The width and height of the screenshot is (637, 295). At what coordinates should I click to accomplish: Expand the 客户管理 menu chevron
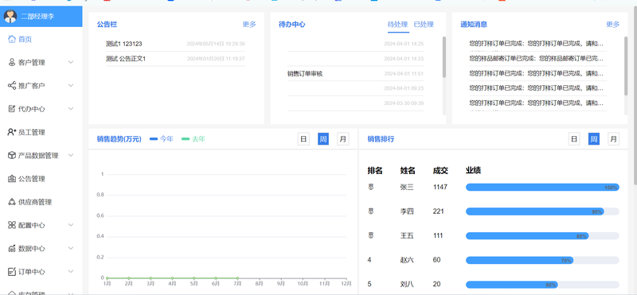[x=71, y=63]
